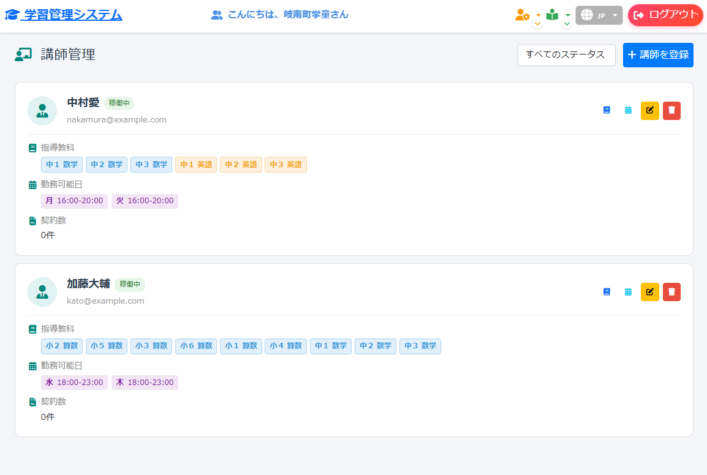Open the calendar icon for 加藤大輔
The width and height of the screenshot is (707, 475).
coord(628,292)
